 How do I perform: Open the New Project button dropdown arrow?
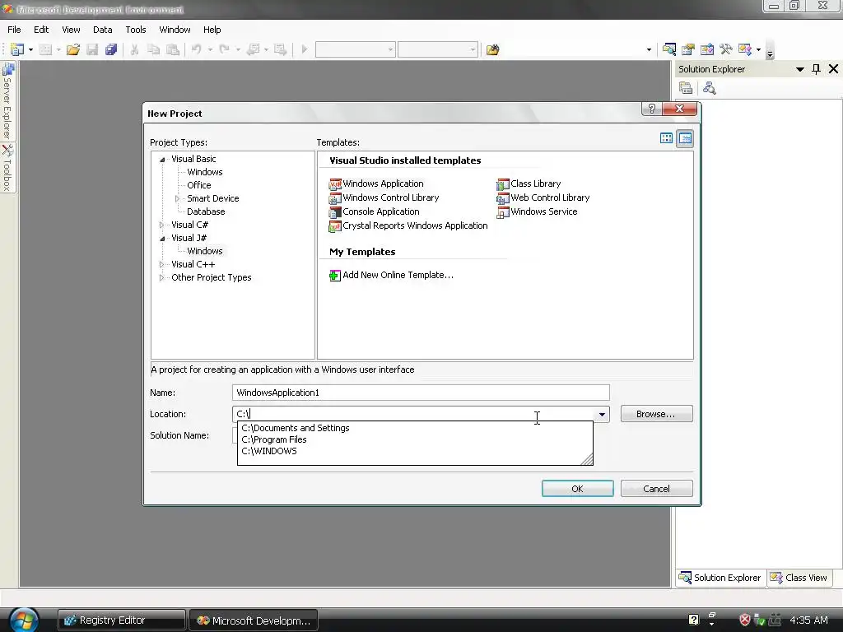point(30,50)
